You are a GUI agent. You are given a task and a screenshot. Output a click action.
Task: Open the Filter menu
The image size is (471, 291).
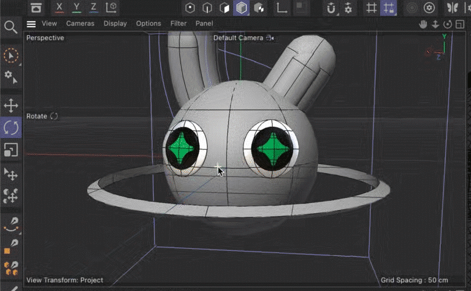point(179,24)
